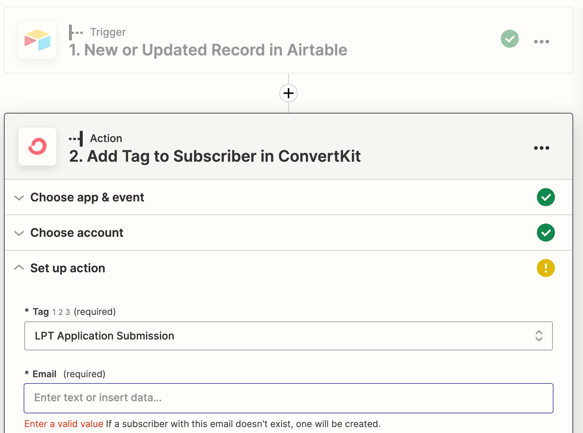Expand the Choose app & event section
Image resolution: width=583 pixels, height=433 pixels.
[x=19, y=197]
